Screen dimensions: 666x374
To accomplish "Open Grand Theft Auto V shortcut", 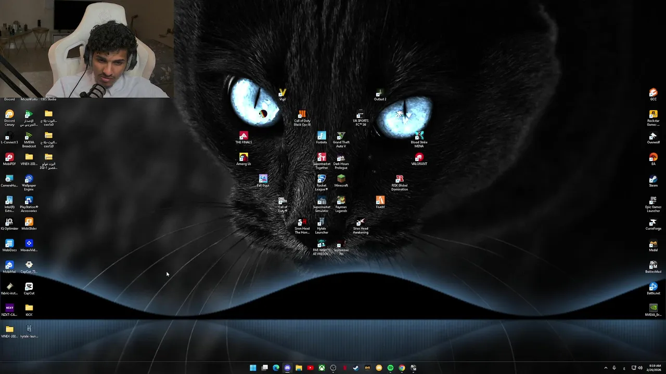I will pyautogui.click(x=341, y=140).
